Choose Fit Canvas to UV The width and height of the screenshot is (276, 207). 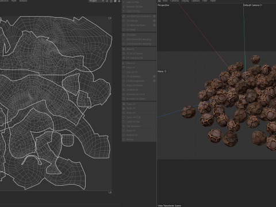point(139,58)
